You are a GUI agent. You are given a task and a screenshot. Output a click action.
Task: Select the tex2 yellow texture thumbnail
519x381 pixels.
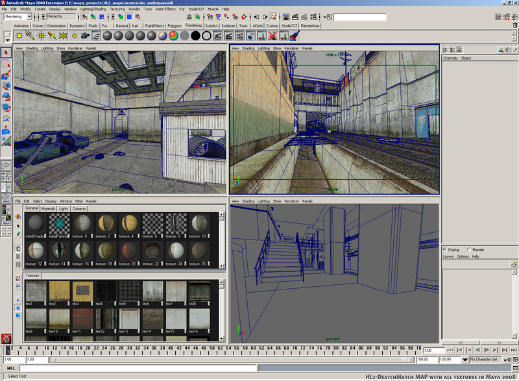(60, 291)
